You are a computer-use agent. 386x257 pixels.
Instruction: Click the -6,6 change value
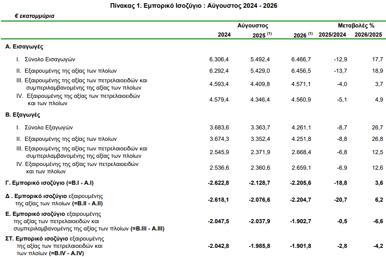click(378, 221)
